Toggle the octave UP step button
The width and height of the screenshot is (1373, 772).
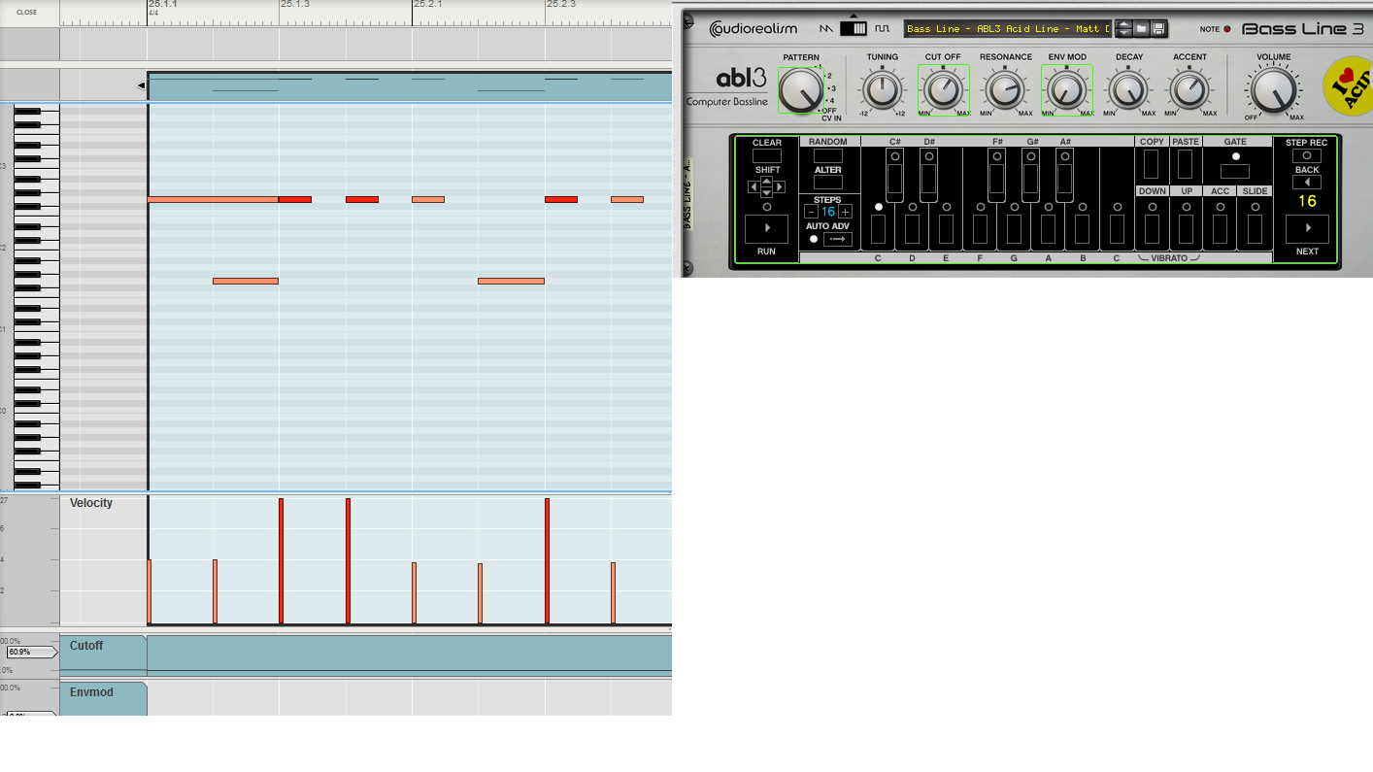[1187, 229]
